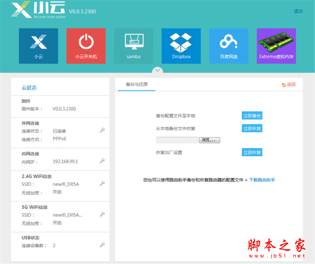
Task: Open 5G WiFi settings wrench
Action: click(102, 214)
